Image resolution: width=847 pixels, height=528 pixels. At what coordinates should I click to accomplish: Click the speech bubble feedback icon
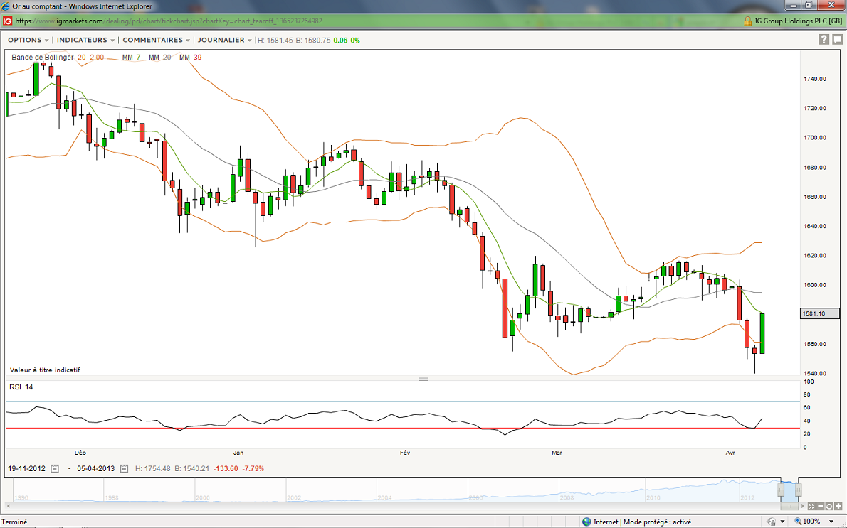(x=838, y=40)
